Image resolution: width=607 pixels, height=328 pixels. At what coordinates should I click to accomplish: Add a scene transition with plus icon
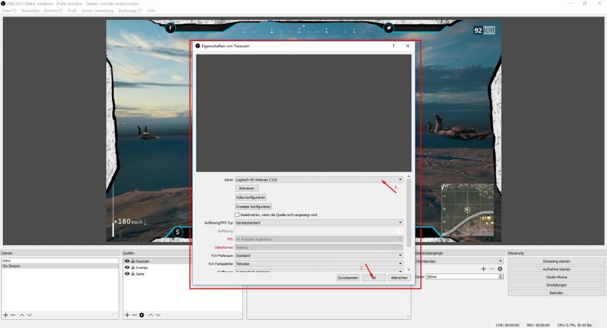(x=484, y=269)
